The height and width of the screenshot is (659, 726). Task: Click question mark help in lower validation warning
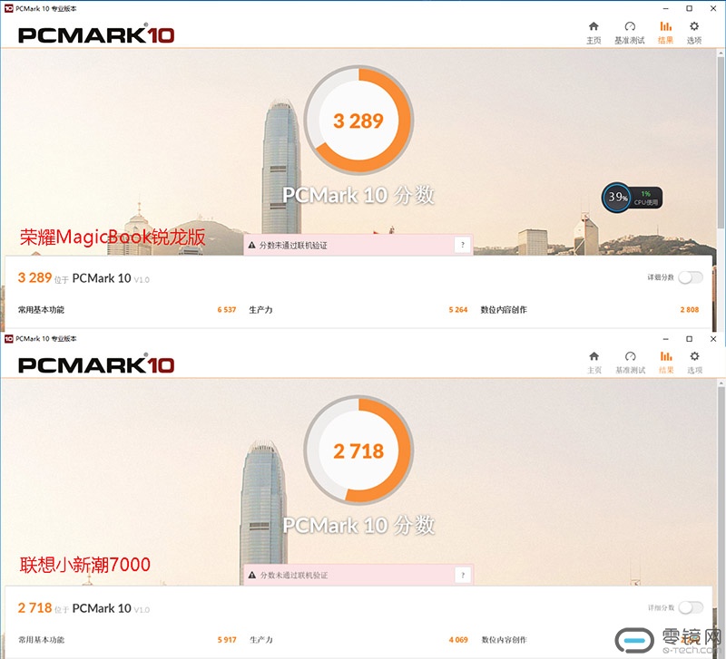pos(463,575)
